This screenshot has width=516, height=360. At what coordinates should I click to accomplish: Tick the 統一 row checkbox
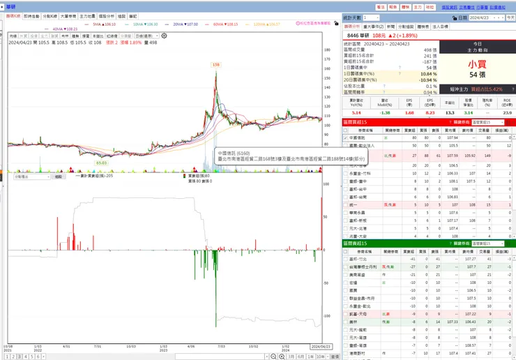coord(346,205)
